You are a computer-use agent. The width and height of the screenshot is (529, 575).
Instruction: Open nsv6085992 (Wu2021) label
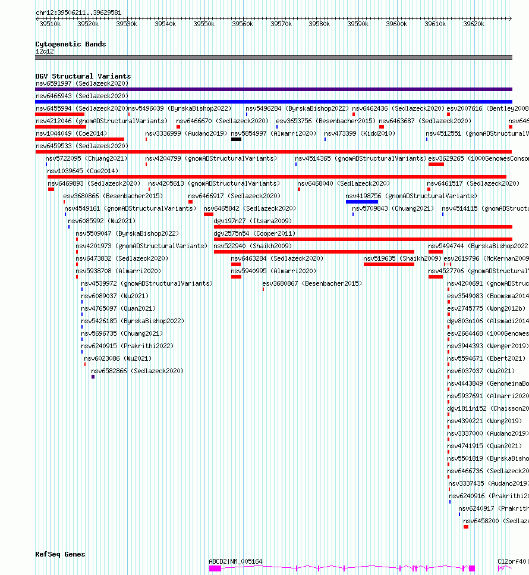coord(102,221)
